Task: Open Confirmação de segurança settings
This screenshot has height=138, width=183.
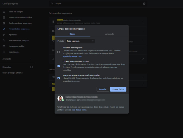Action: tap(20, 23)
